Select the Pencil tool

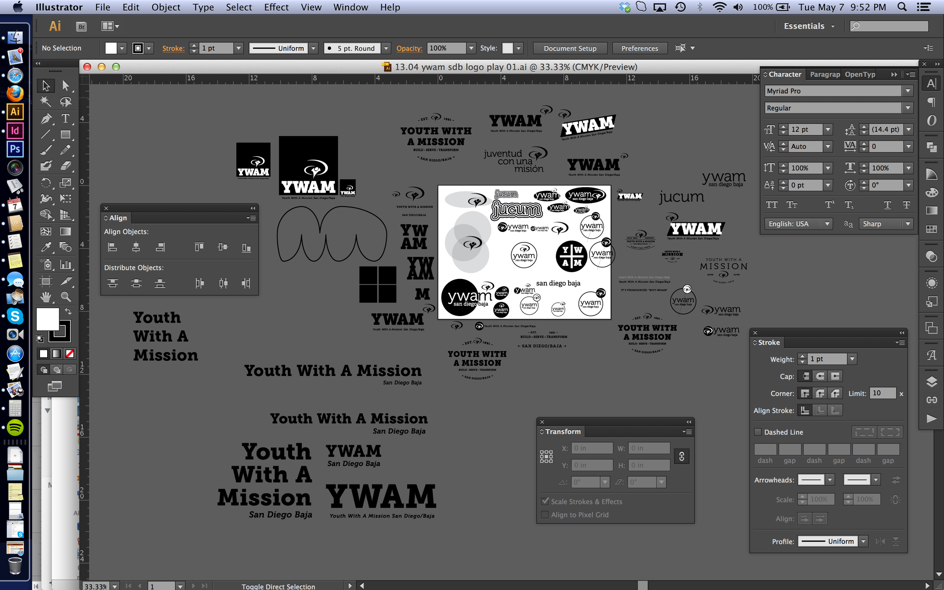tap(66, 150)
